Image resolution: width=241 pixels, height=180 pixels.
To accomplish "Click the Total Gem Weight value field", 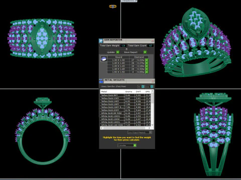I will click(x=123, y=45).
